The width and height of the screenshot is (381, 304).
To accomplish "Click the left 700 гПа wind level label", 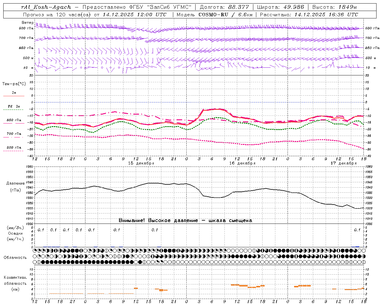I will click(x=26, y=38).
